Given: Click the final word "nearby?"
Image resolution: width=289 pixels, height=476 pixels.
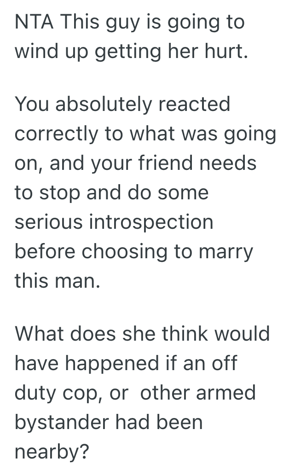Looking at the screenshot, I should [x=52, y=452].
